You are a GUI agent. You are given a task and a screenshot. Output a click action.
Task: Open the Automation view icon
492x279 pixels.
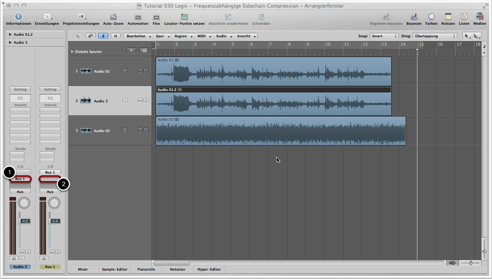[138, 17]
